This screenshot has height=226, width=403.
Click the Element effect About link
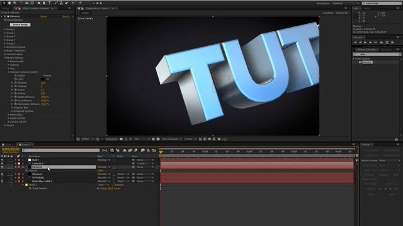coord(65,16)
